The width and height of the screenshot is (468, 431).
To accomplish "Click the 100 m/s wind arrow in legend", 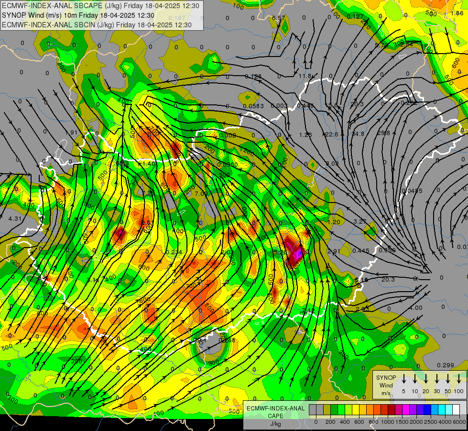I will pyautogui.click(x=459, y=379).
